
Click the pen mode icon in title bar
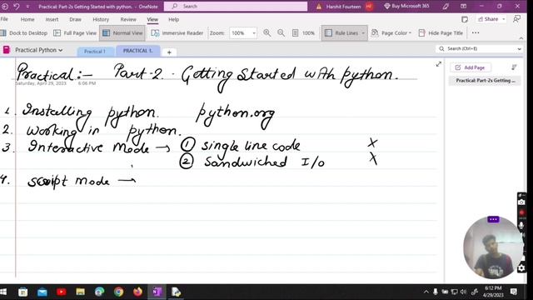point(446,6)
